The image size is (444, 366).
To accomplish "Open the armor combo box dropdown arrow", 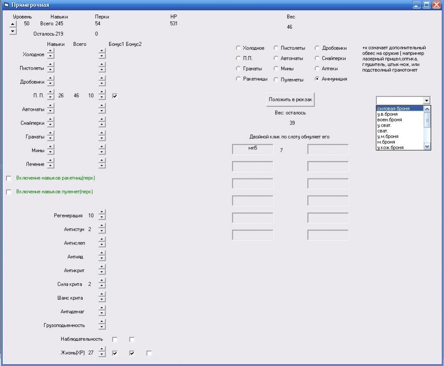I will coord(426,100).
